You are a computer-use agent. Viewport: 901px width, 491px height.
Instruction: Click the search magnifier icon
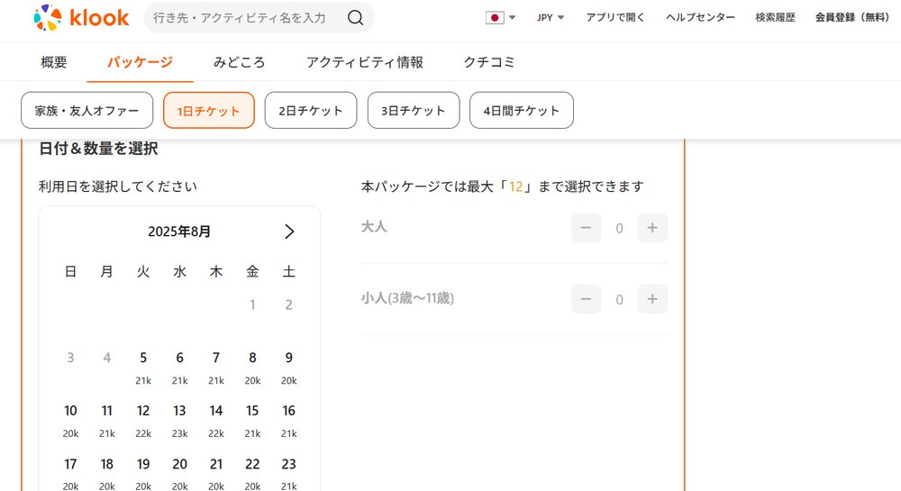pos(355,18)
